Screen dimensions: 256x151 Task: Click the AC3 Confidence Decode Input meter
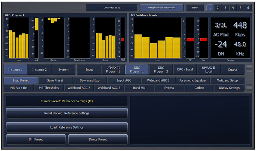tap(157, 38)
